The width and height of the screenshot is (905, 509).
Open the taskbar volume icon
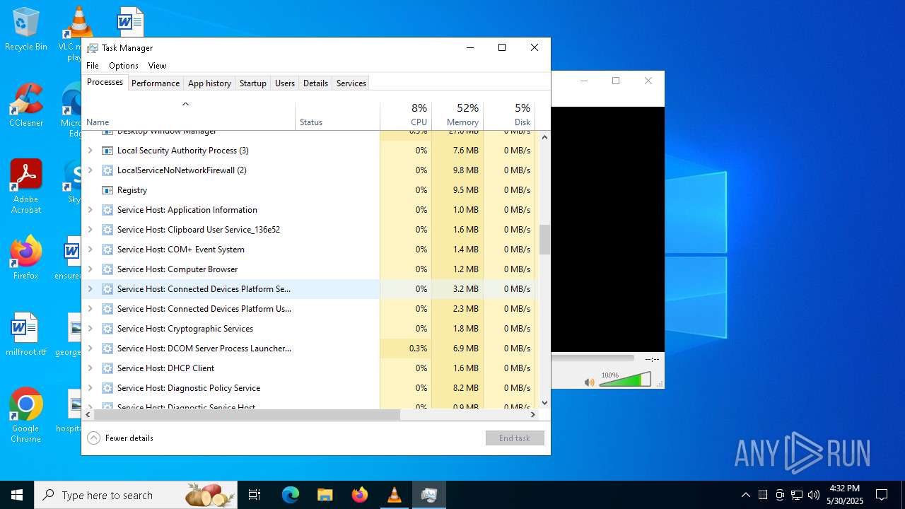pos(813,495)
